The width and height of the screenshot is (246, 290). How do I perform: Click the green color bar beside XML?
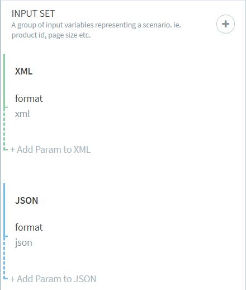4,81
